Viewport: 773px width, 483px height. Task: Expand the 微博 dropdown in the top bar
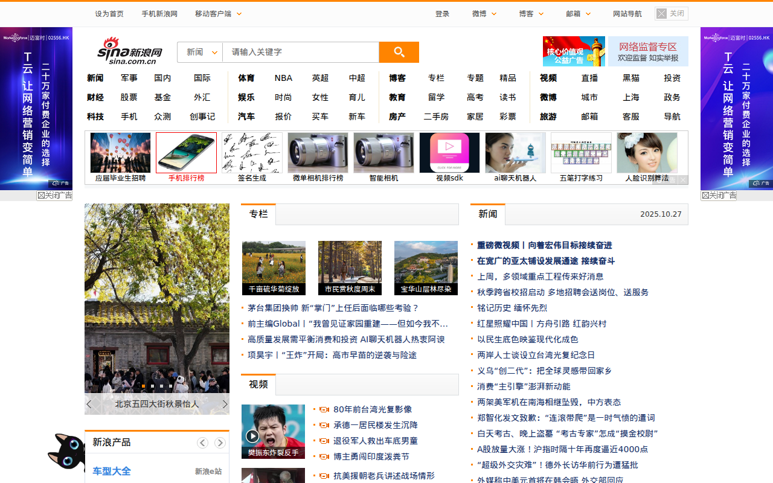(483, 13)
